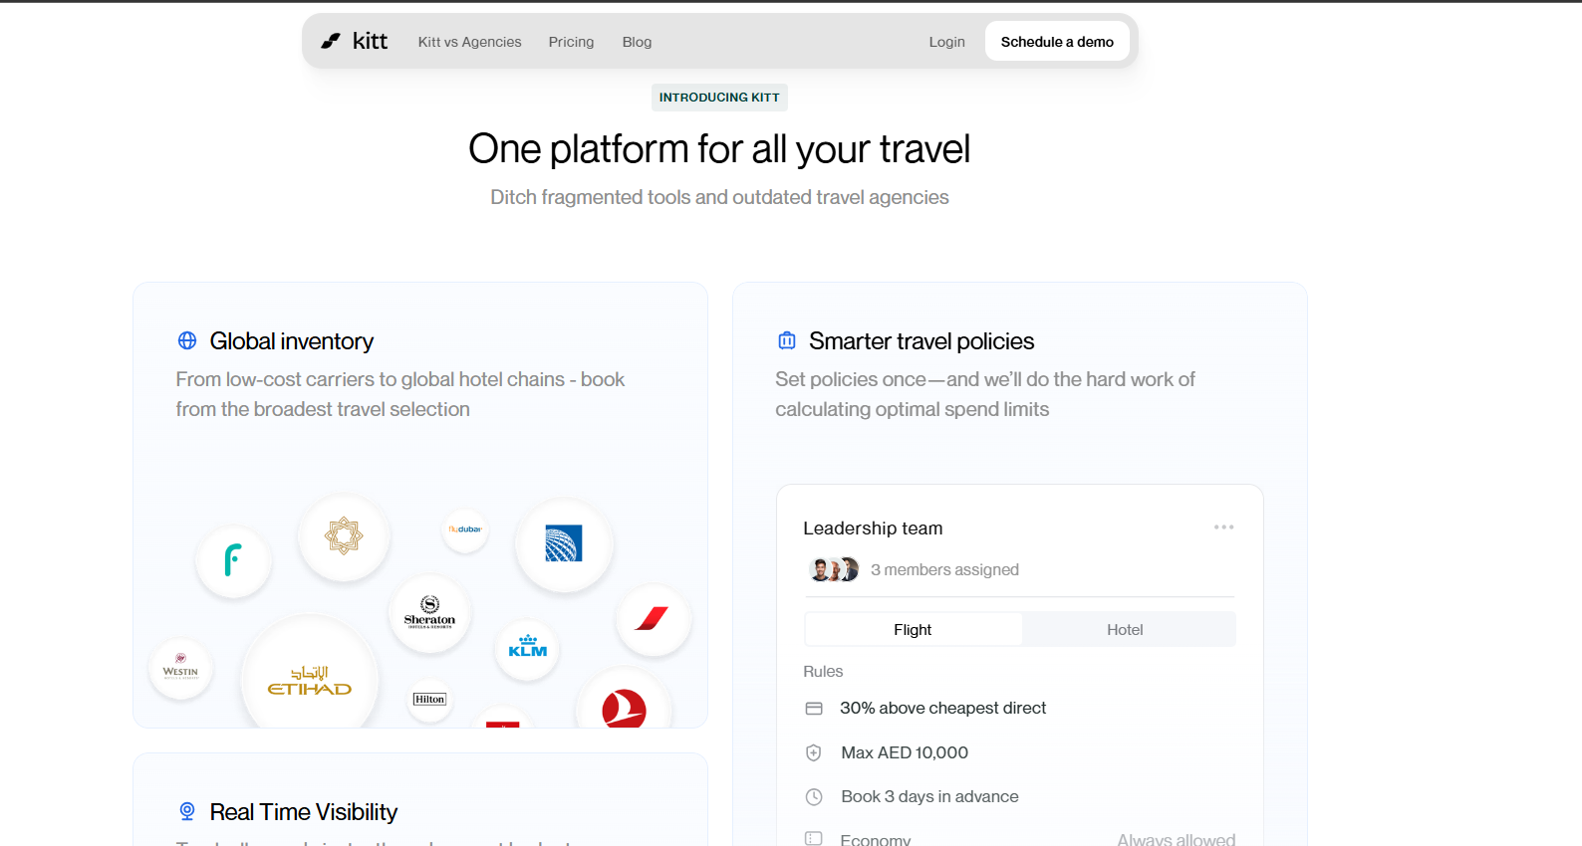Click the Book 3 days in advance rule
The image size is (1582, 846).
coord(929,796)
